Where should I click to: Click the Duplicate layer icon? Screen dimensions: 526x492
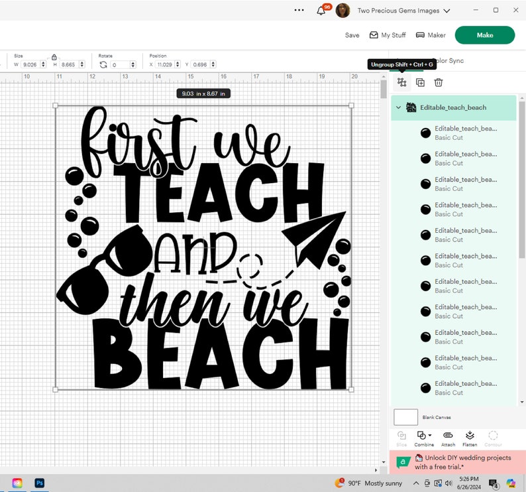click(420, 82)
